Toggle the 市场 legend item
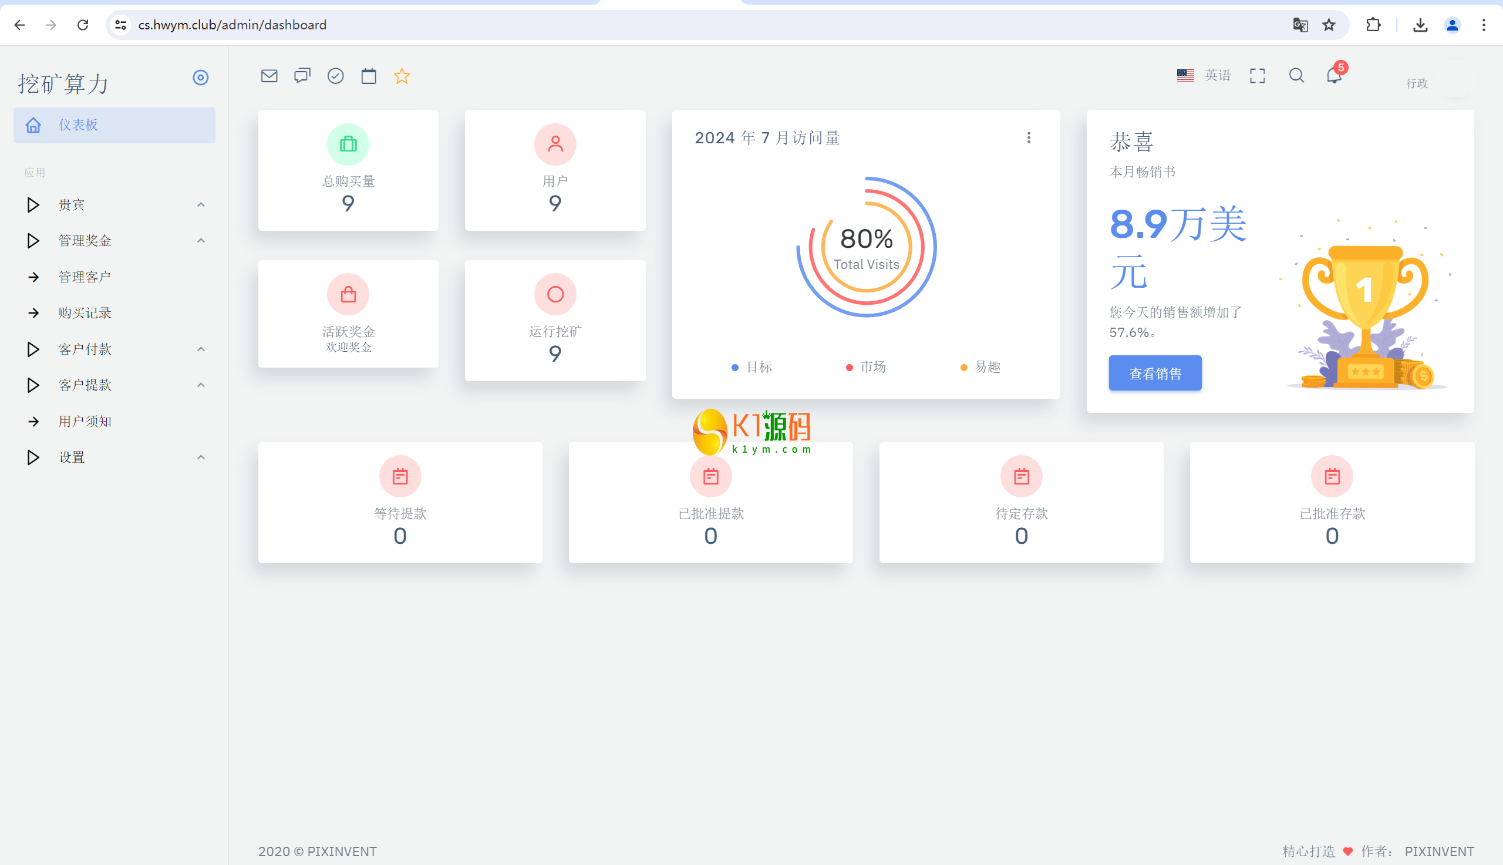1503x865 pixels. coord(866,367)
